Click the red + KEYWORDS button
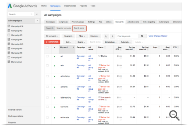The width and height of the screenshot is (192, 130). [x=52, y=42]
